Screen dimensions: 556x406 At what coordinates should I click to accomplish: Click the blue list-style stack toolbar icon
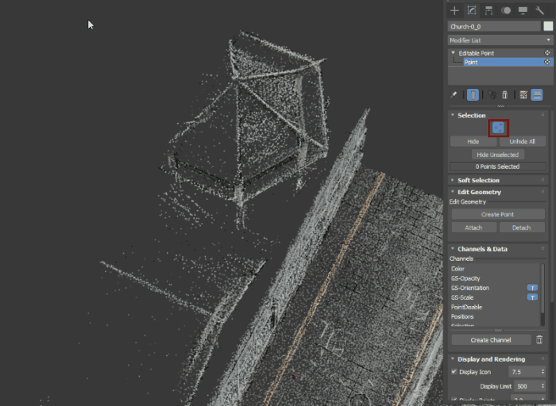tap(537, 95)
